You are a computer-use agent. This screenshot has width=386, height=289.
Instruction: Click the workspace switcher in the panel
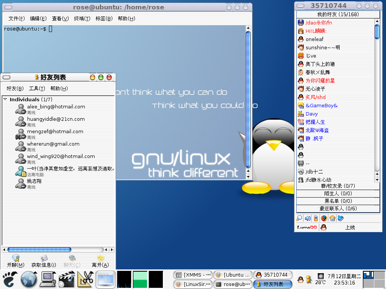(374, 280)
